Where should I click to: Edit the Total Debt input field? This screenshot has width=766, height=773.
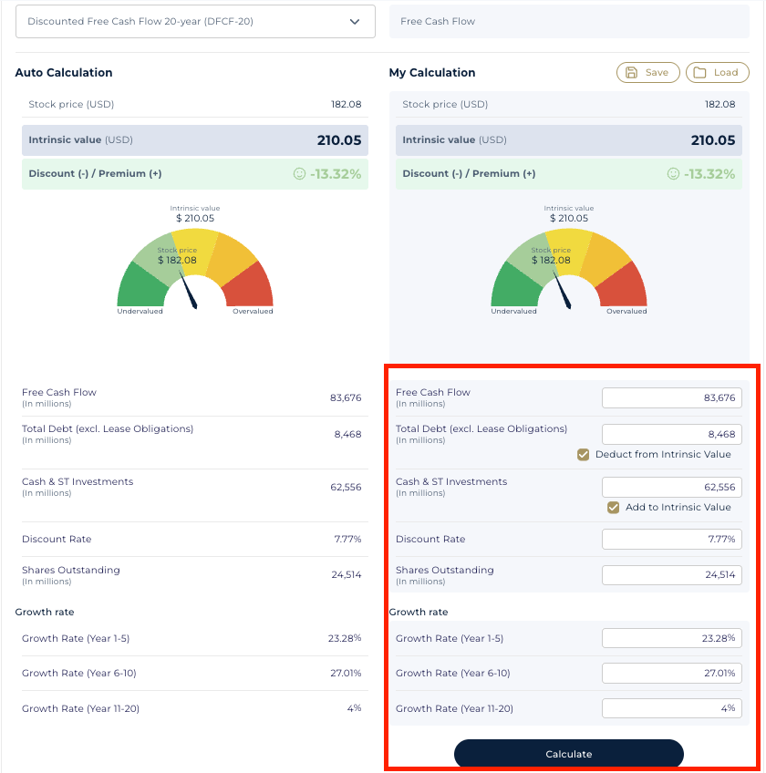(671, 434)
